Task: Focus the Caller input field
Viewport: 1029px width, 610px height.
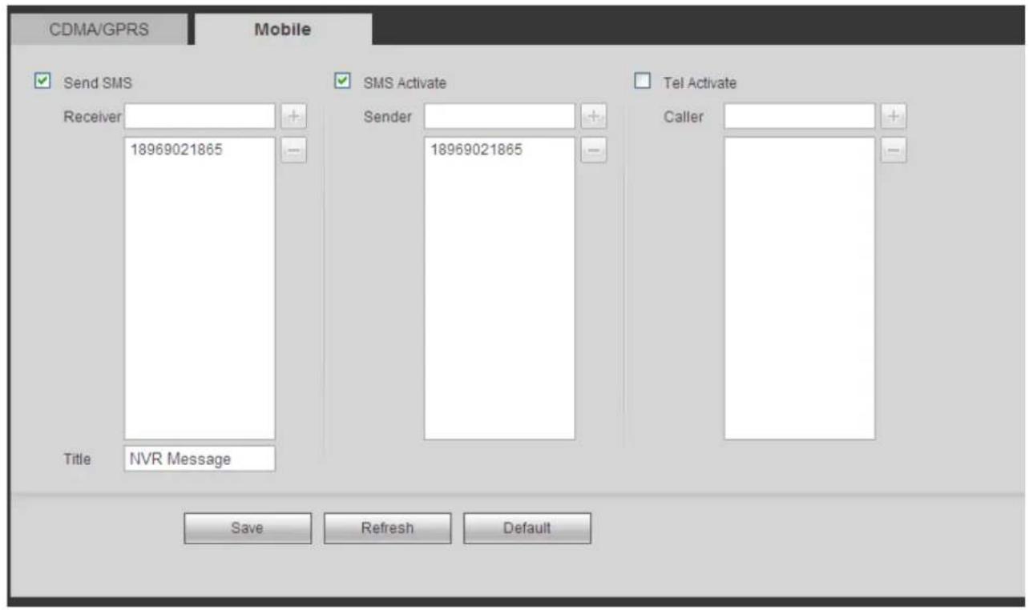Action: (799, 116)
